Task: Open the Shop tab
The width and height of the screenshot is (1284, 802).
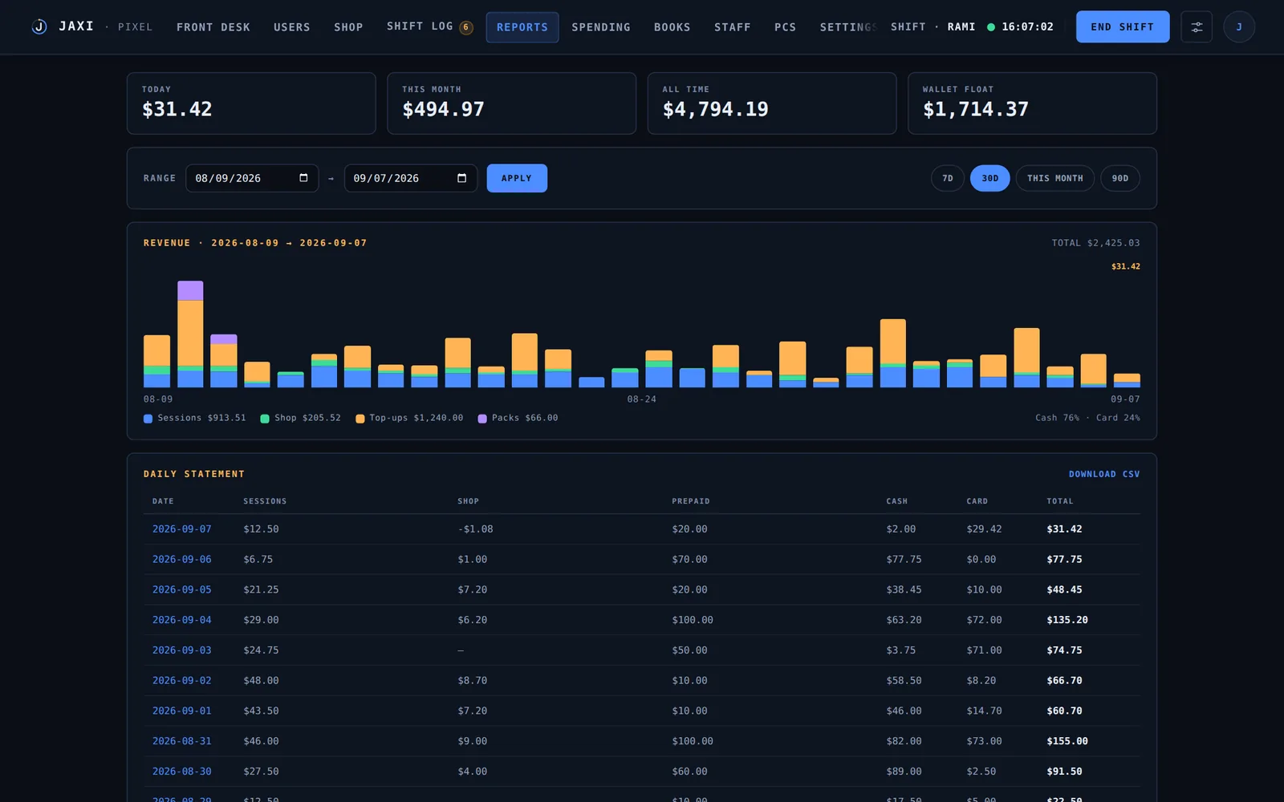Action: click(x=348, y=27)
